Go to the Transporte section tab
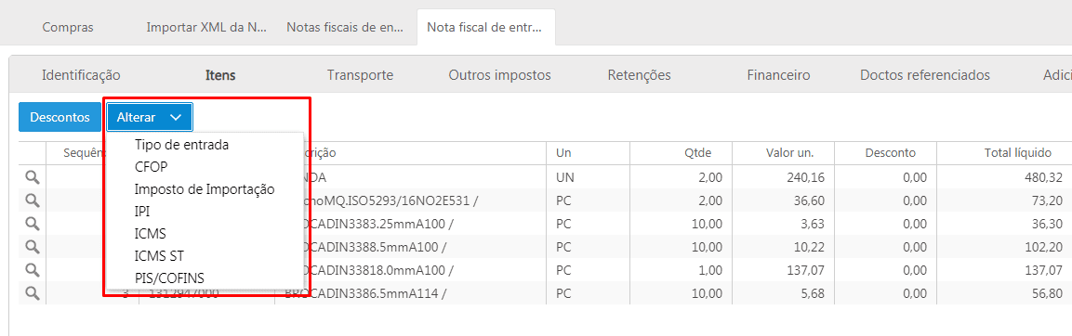The height and width of the screenshot is (336, 1072). (361, 75)
